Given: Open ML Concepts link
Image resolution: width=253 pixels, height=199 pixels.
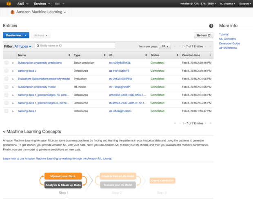Looking at the screenshot, I should coord(227,39).
